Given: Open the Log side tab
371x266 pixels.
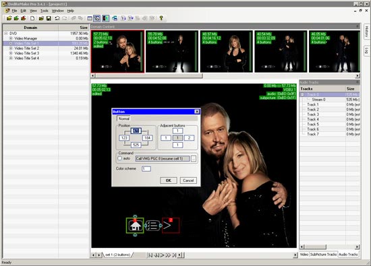Looking at the screenshot, I should 366,51.
